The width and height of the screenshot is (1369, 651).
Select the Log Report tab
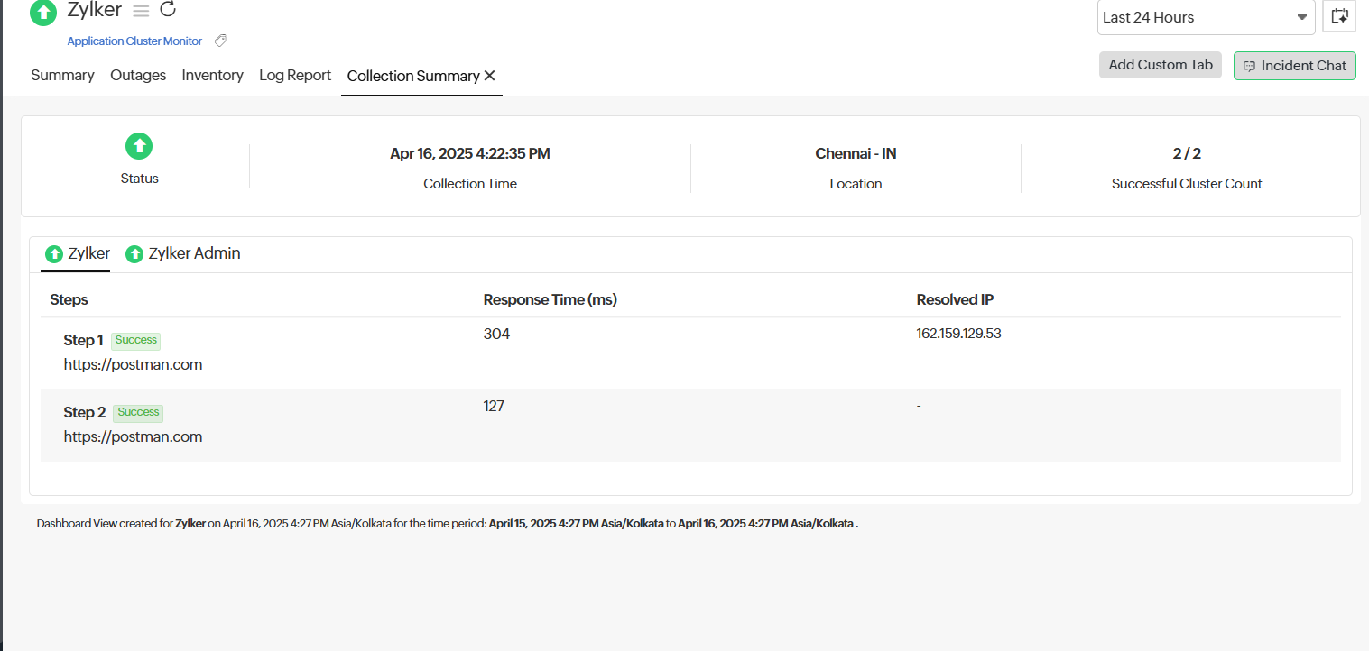pos(295,76)
